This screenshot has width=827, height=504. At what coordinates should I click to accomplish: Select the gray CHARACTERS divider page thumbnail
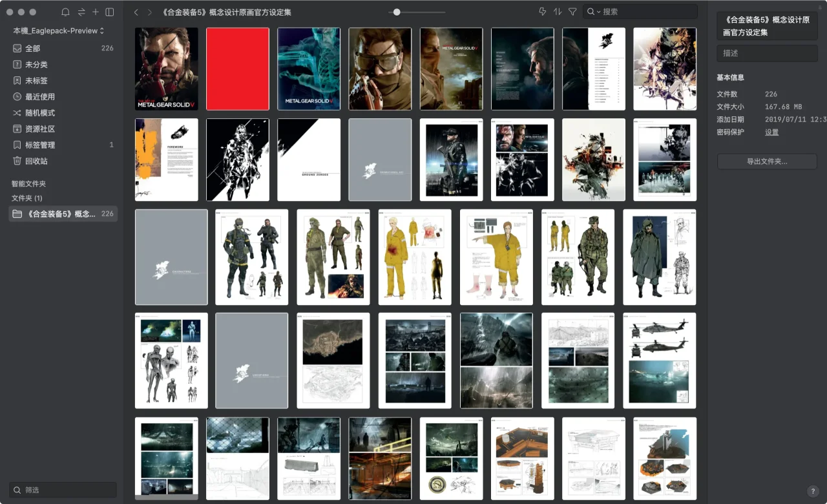(x=171, y=257)
